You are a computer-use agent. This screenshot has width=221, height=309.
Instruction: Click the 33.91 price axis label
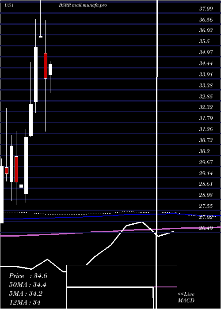pos(206,75)
